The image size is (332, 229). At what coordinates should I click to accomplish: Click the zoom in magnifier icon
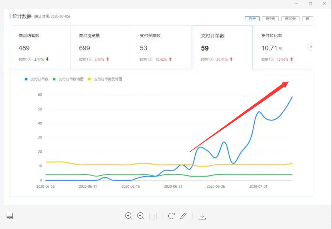pyautogui.click(x=128, y=216)
